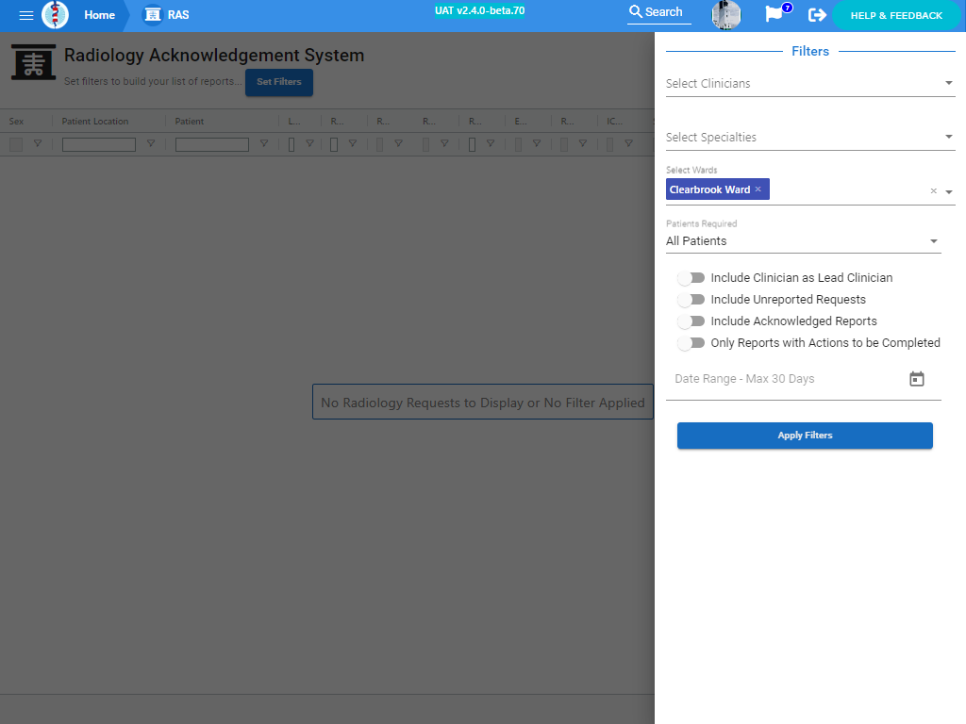
Task: Click the Radiology Acknowledgement System title
Action: coord(214,55)
